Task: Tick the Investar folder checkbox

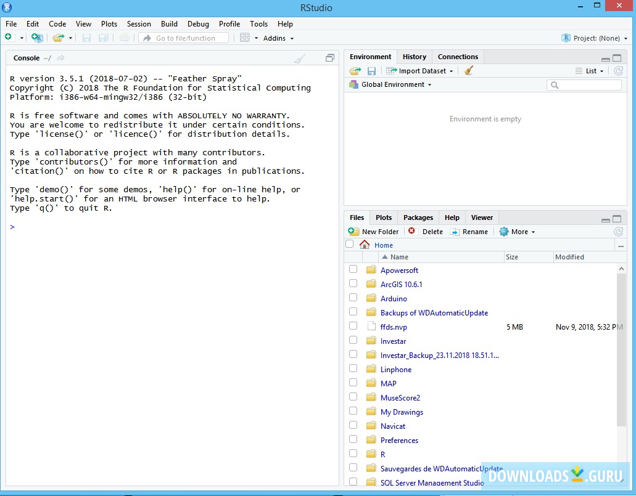Action: 353,340
